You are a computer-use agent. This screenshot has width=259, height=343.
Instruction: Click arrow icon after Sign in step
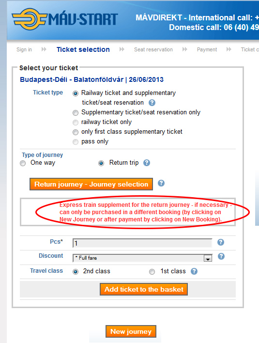[x=44, y=49]
